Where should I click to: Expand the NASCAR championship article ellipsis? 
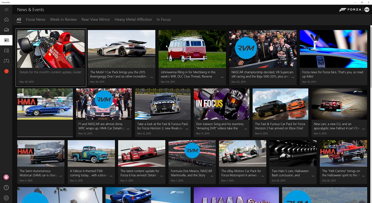(x=293, y=77)
